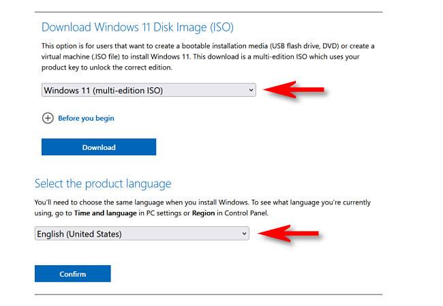This screenshot has width=443, height=306.
Task: Expand the Before you begin plus icon
Action: pos(48,118)
